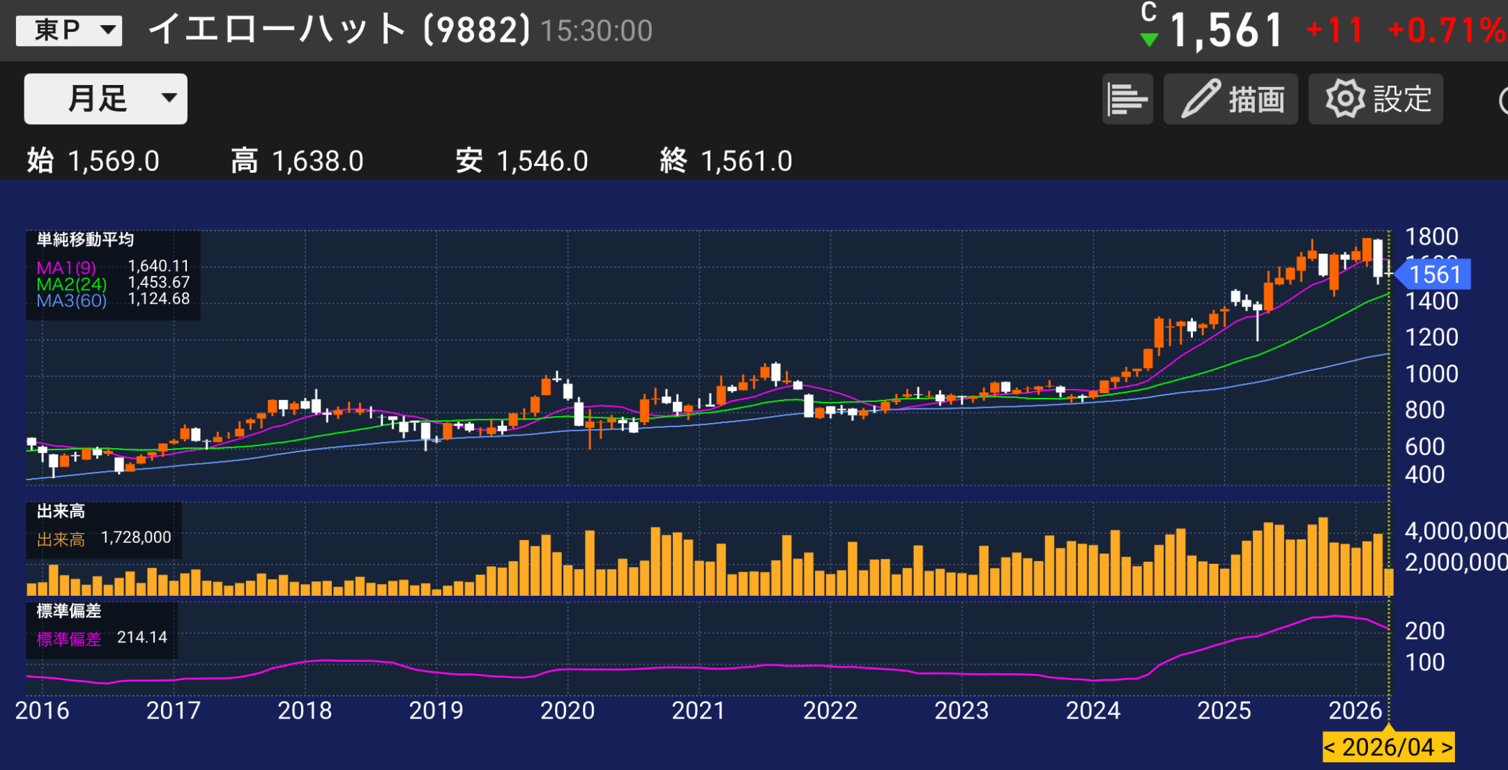Click the イエローハット (9882) stock name title
1508x770 pixels.
click(x=339, y=31)
